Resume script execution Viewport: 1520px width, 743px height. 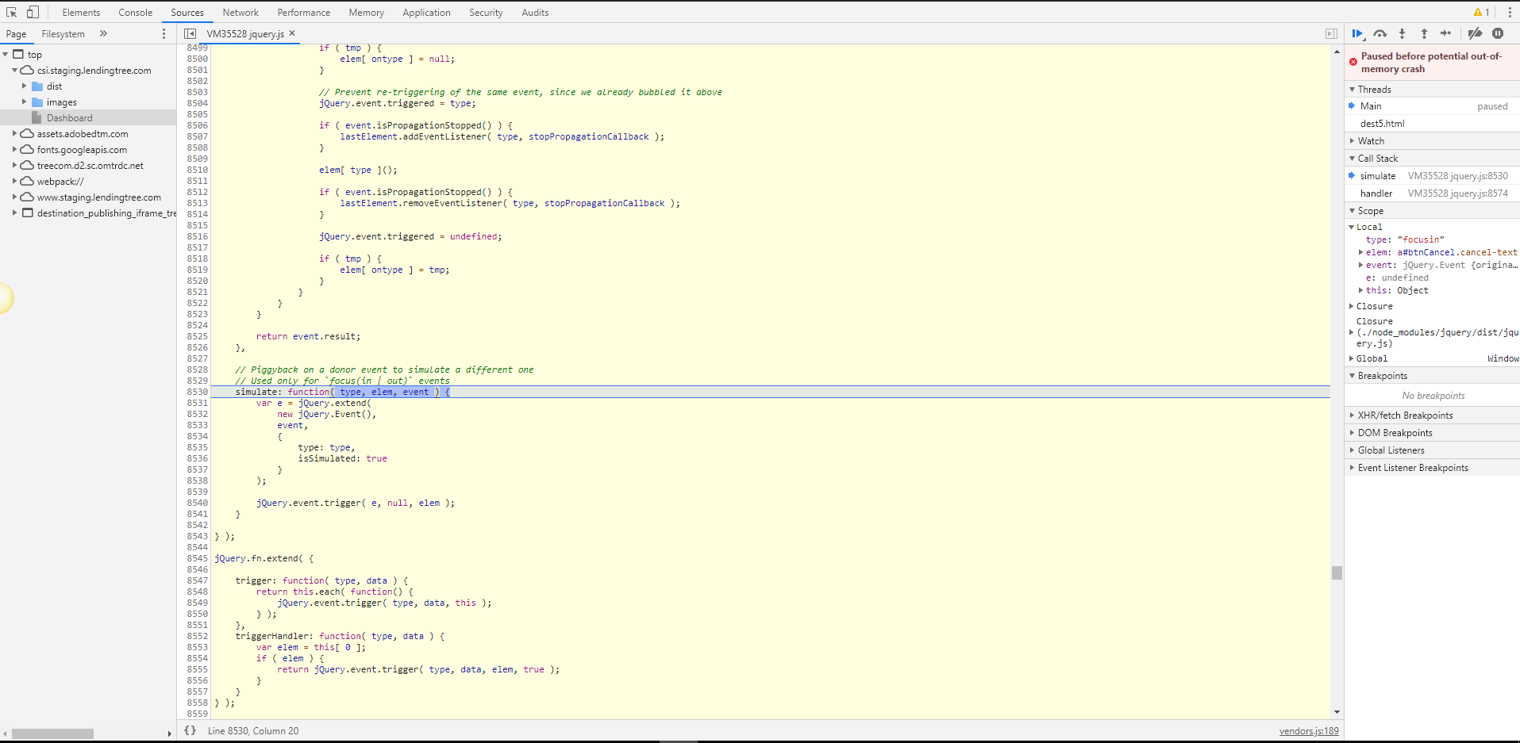[1357, 33]
